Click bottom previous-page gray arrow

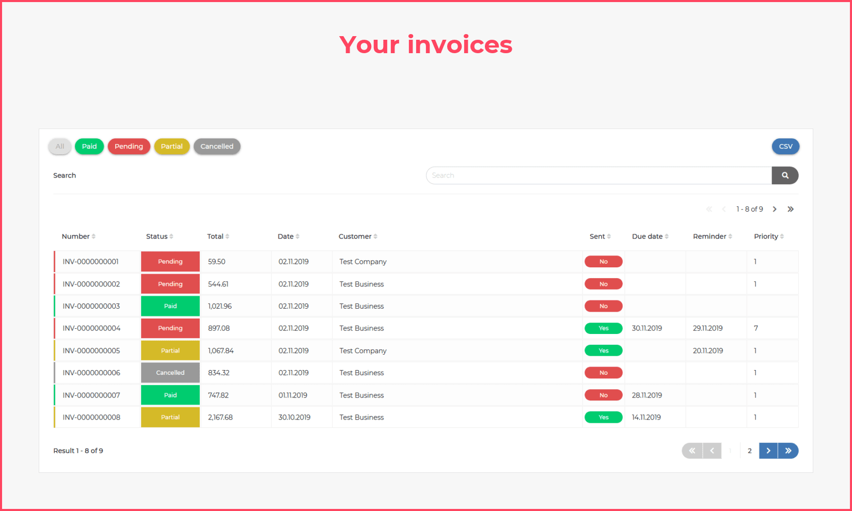[712, 451]
